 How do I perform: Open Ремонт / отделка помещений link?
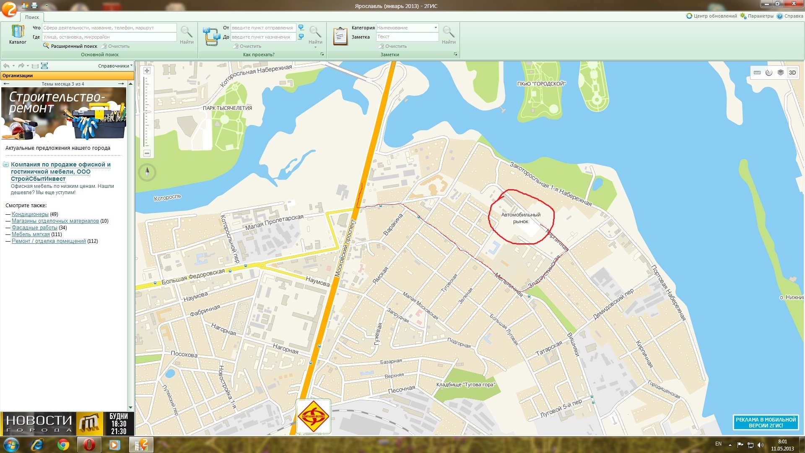tap(49, 241)
